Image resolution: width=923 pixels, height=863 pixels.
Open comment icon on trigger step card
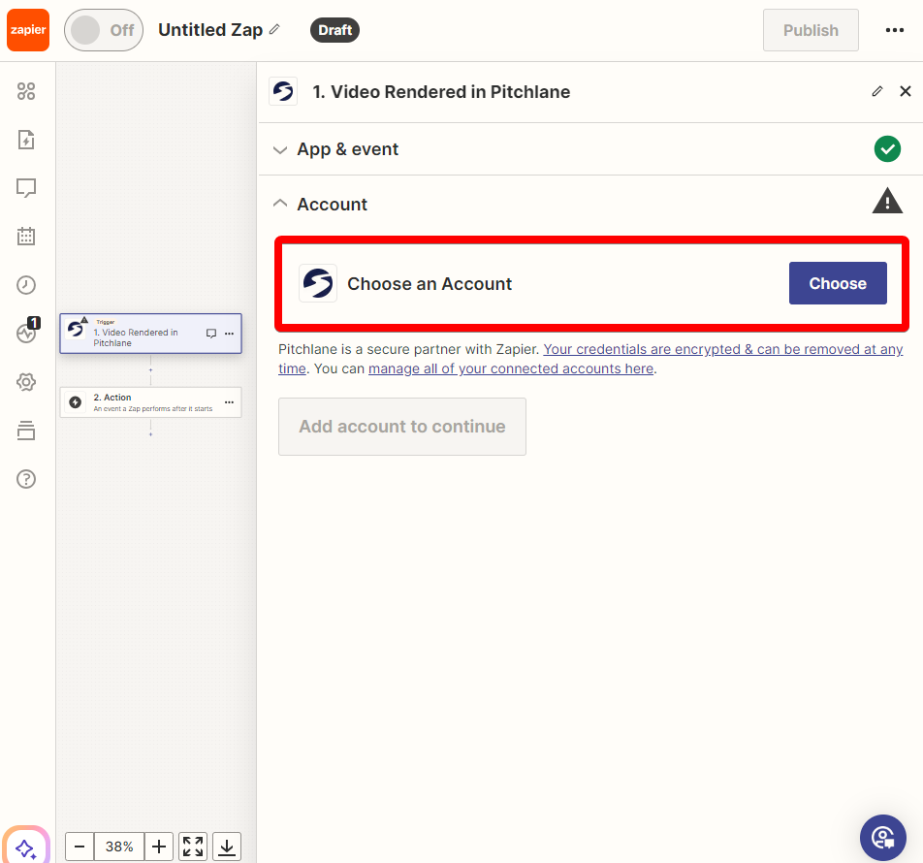pyautogui.click(x=211, y=334)
